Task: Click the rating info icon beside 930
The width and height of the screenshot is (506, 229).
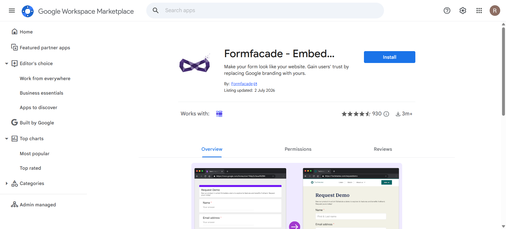Action: coord(386,114)
